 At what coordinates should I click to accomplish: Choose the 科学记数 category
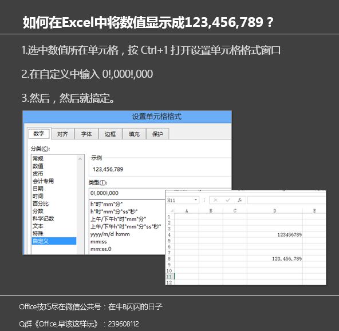coord(54,218)
